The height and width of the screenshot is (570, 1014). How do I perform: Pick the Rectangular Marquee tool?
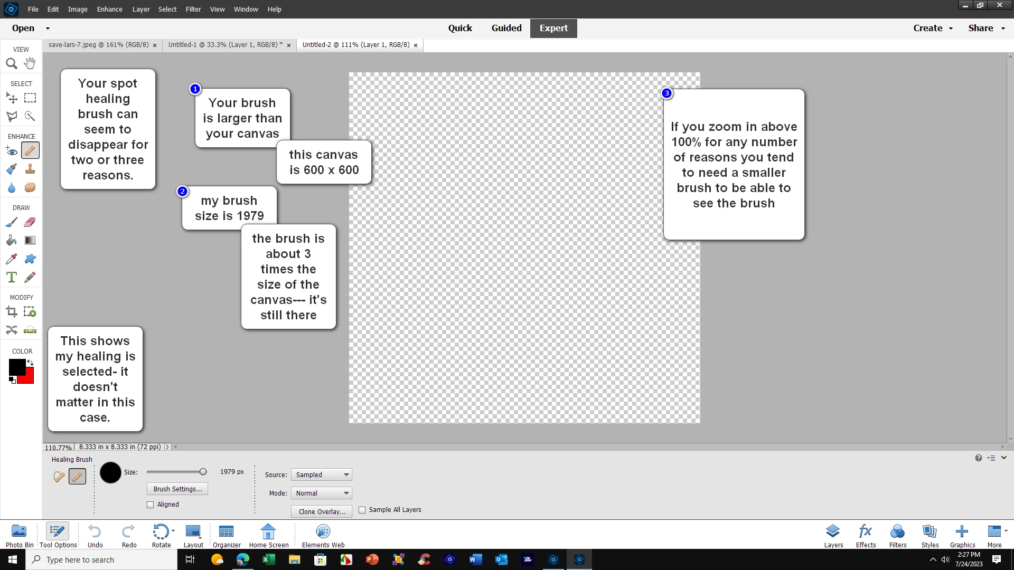[x=30, y=98]
